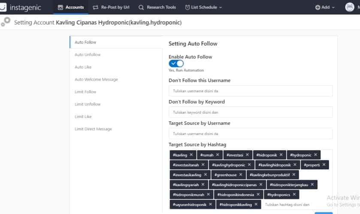Remove the #hydroponics hashtag tag

coord(294,194)
